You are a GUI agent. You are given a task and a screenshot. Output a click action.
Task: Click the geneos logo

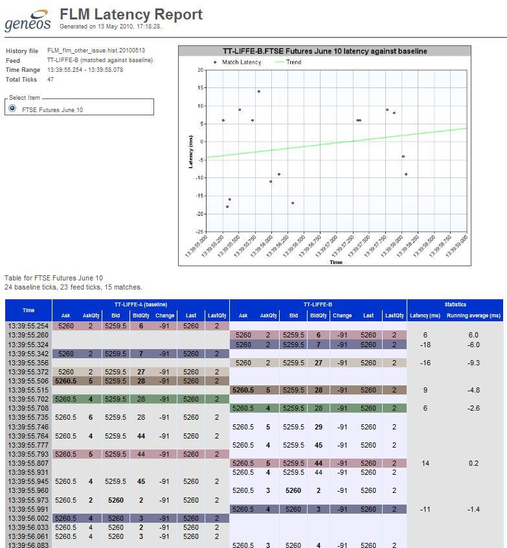(x=28, y=21)
